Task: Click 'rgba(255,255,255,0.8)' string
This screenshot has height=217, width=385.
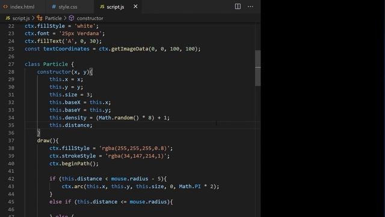Action: coord(134,148)
